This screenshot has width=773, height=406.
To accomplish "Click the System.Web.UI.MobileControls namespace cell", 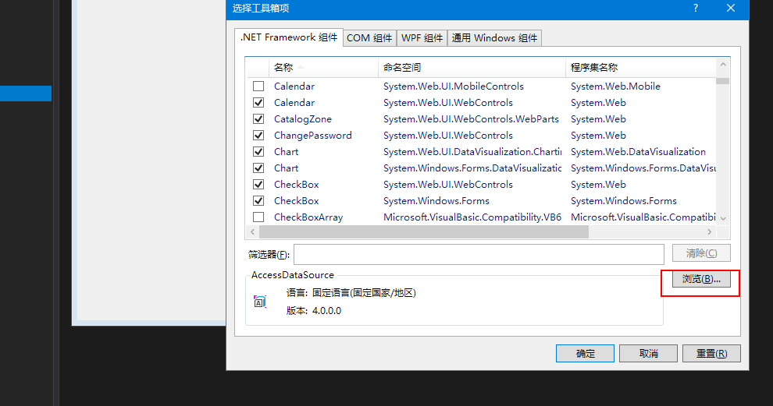I will tap(454, 86).
